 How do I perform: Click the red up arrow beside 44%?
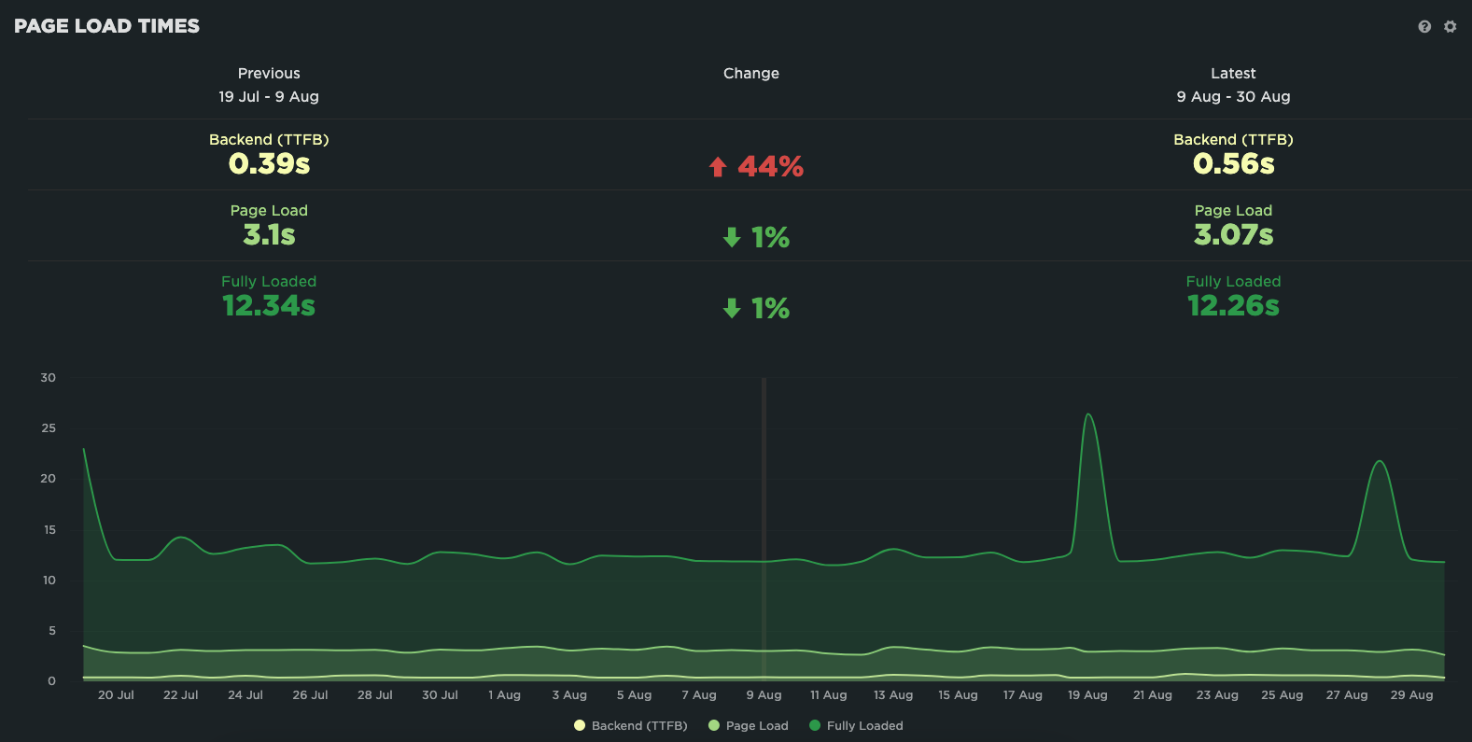coord(717,167)
